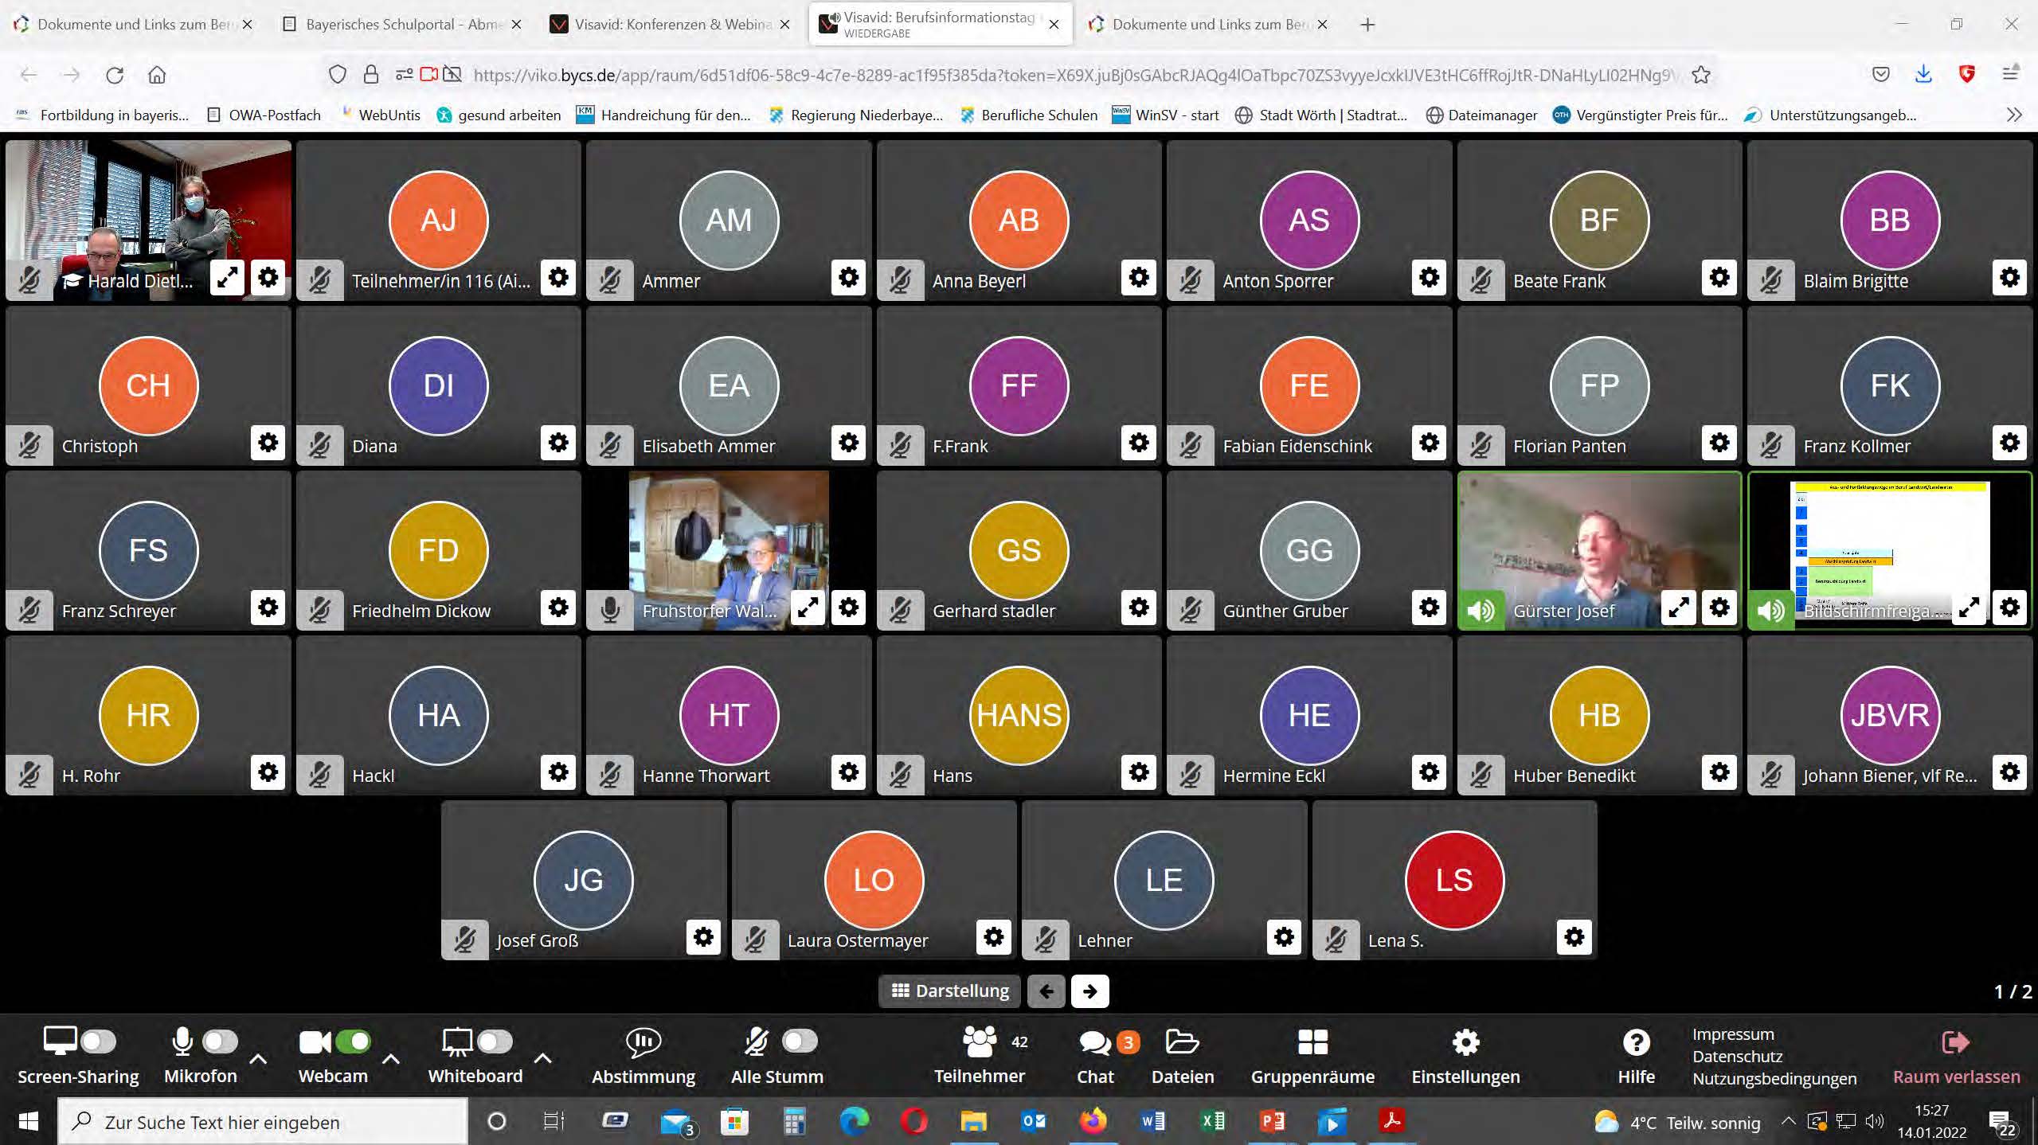Start an Abstimmung poll
This screenshot has width=2038, height=1145.
[643, 1057]
